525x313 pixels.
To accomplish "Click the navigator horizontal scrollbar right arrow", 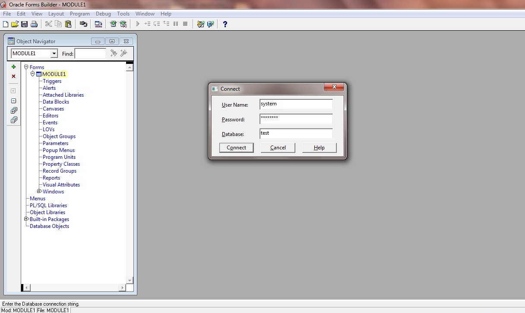I will tap(122, 288).
